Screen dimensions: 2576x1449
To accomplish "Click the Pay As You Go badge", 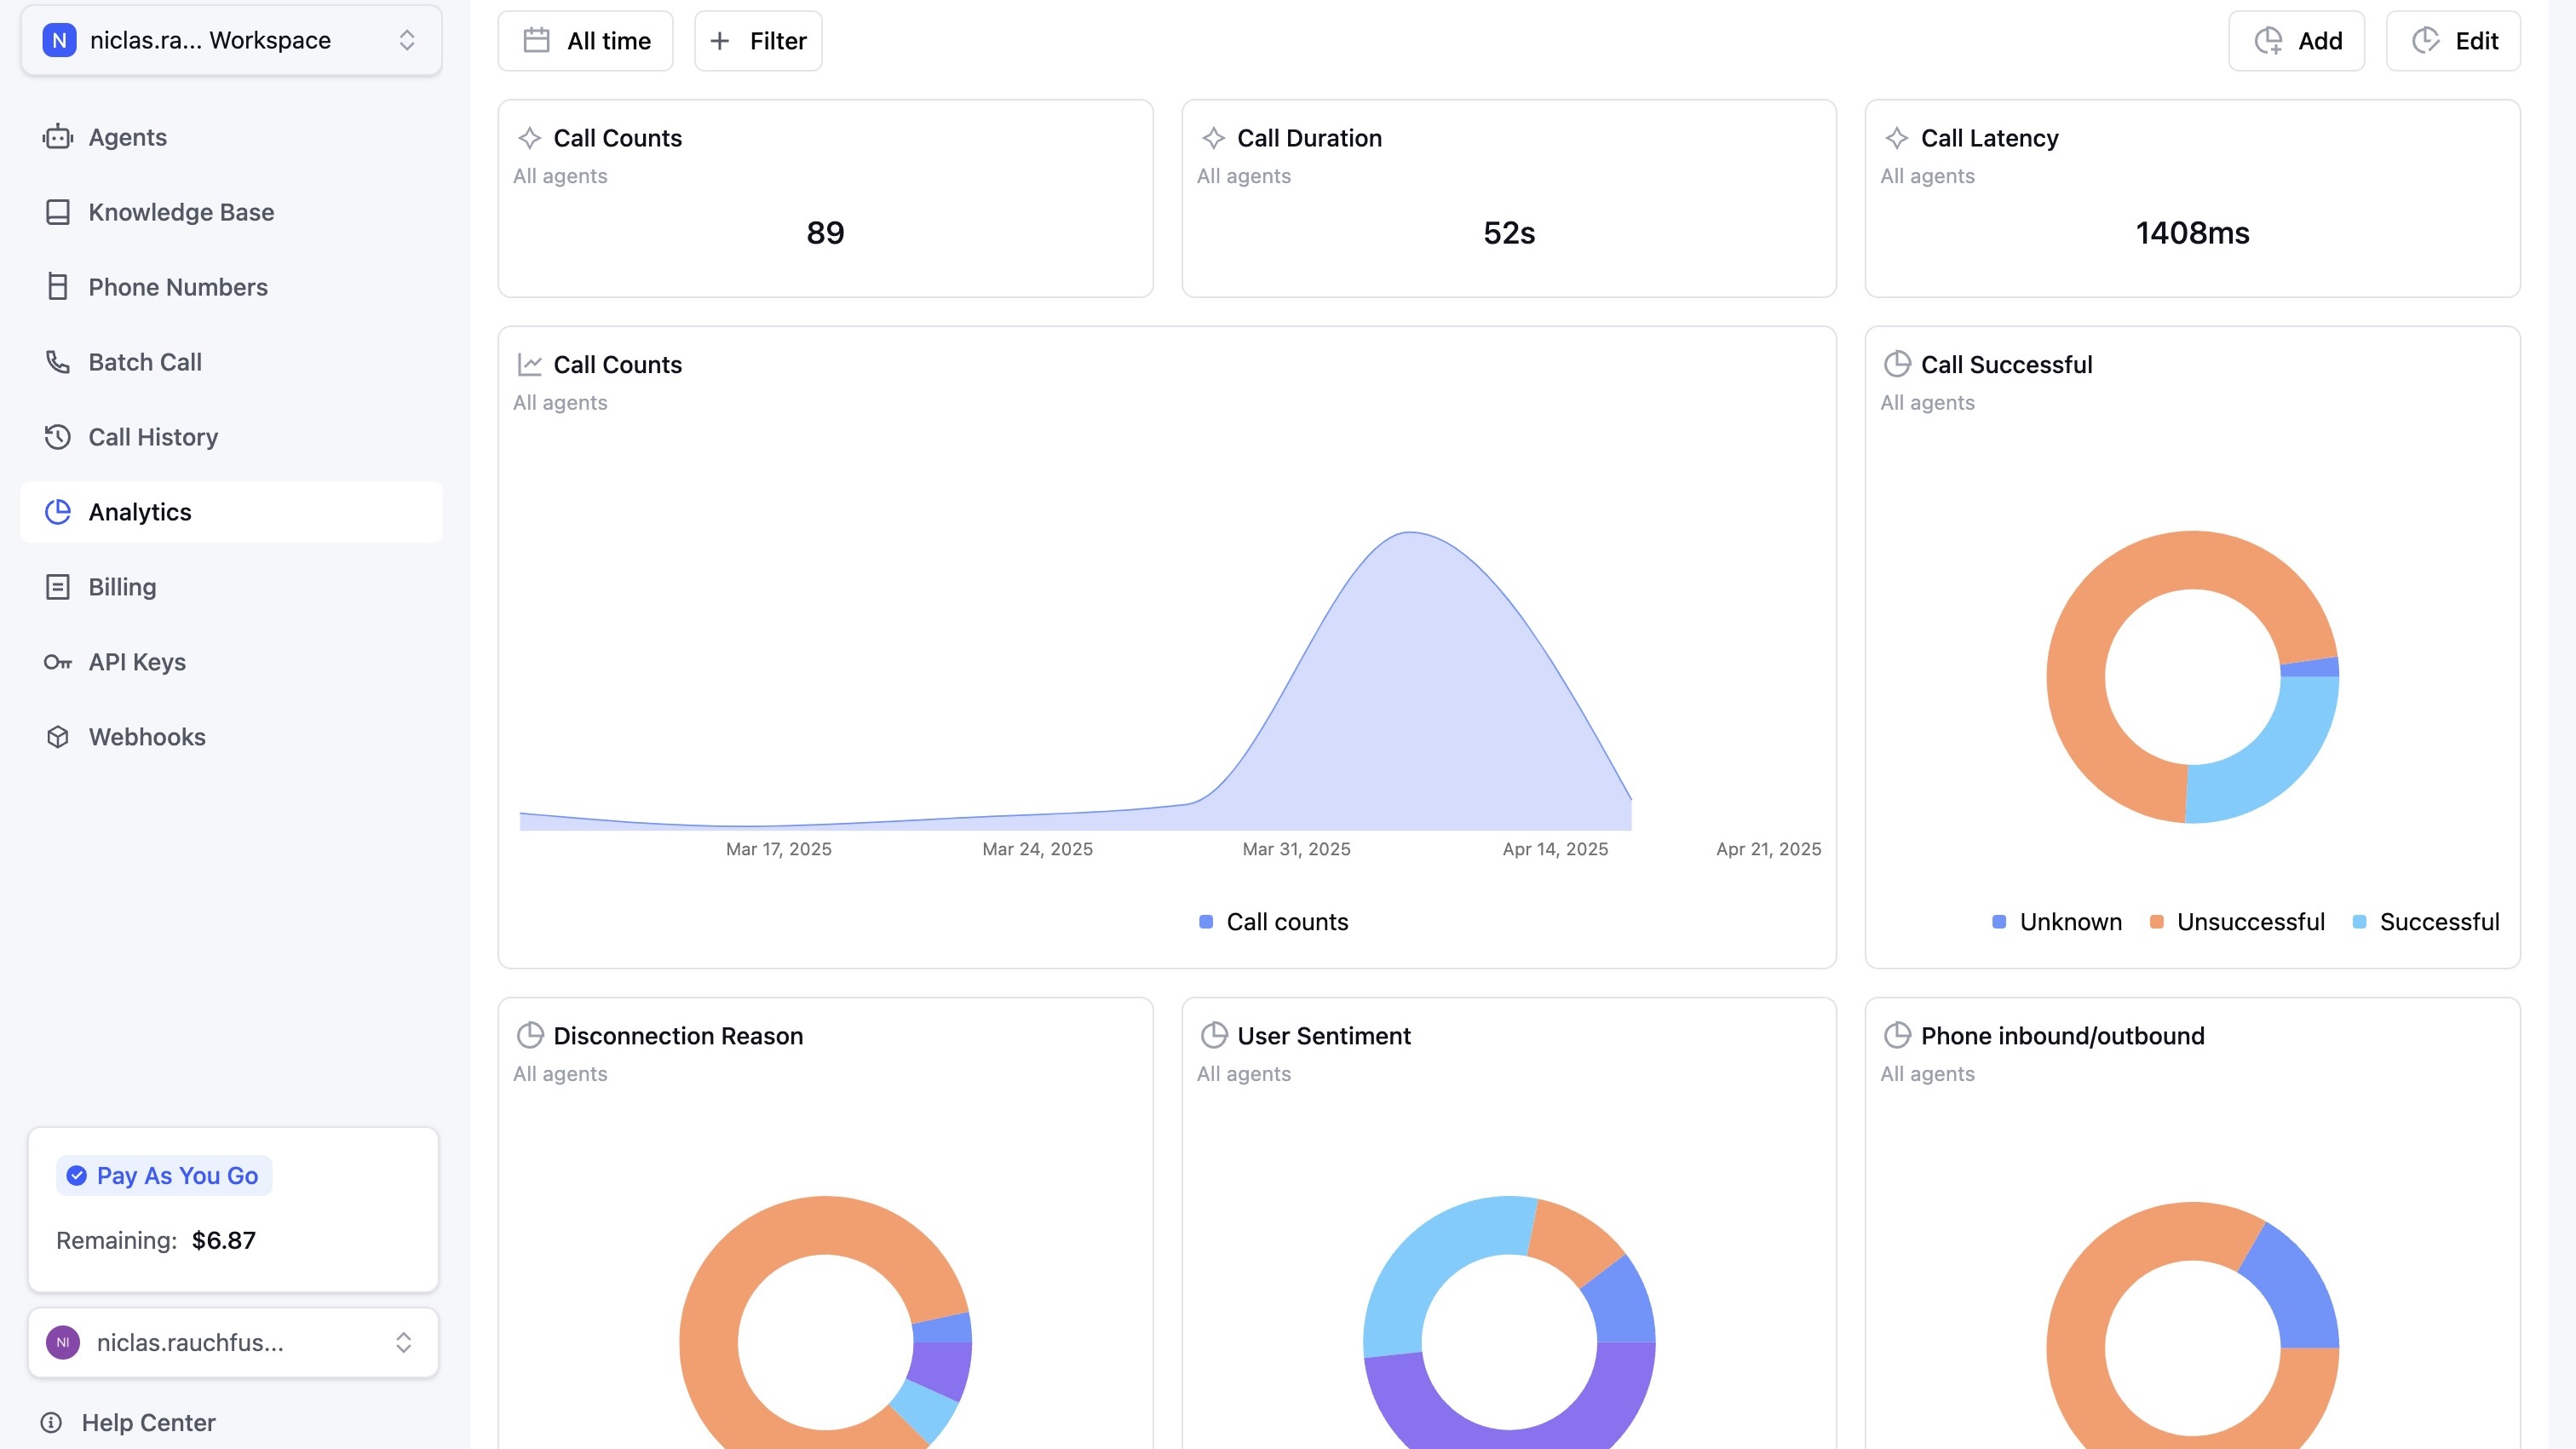I will pyautogui.click(x=164, y=1175).
